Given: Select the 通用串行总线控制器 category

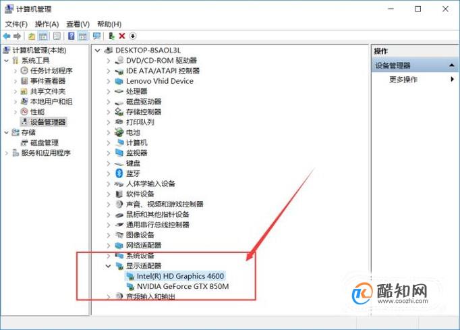Looking at the screenshot, I should point(158,225).
